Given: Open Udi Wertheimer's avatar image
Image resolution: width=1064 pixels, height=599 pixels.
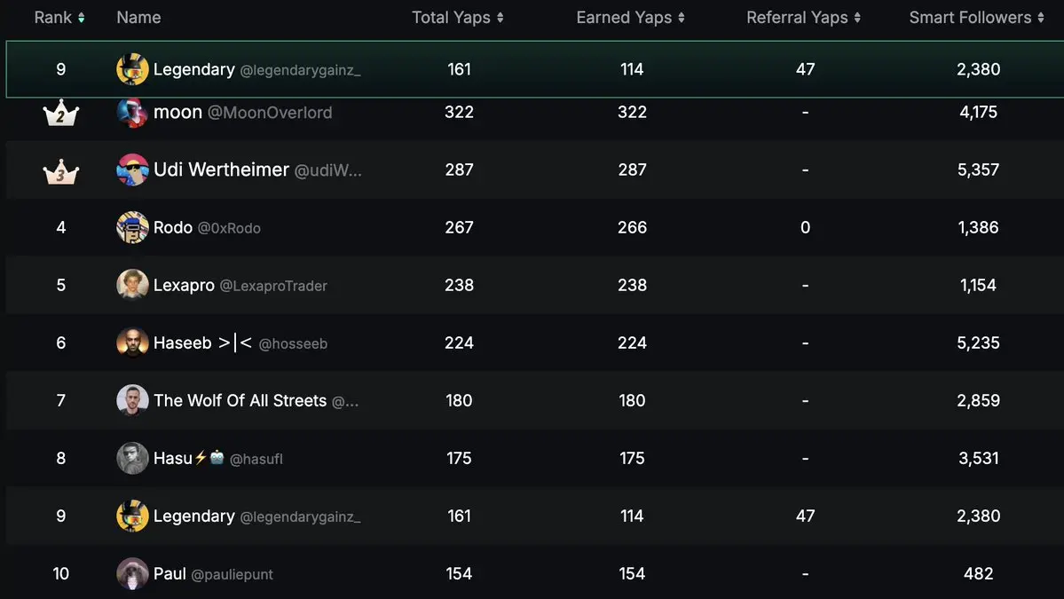Looking at the screenshot, I should pyautogui.click(x=132, y=169).
